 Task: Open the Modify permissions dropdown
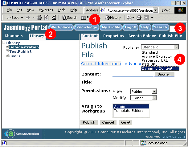154,98
